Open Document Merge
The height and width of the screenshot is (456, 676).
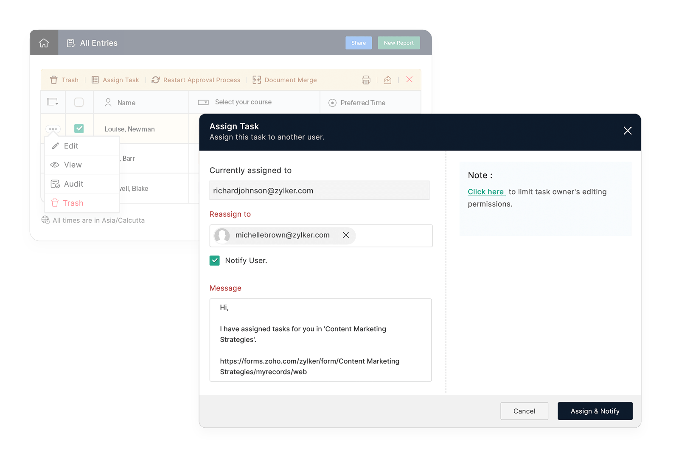tap(285, 80)
